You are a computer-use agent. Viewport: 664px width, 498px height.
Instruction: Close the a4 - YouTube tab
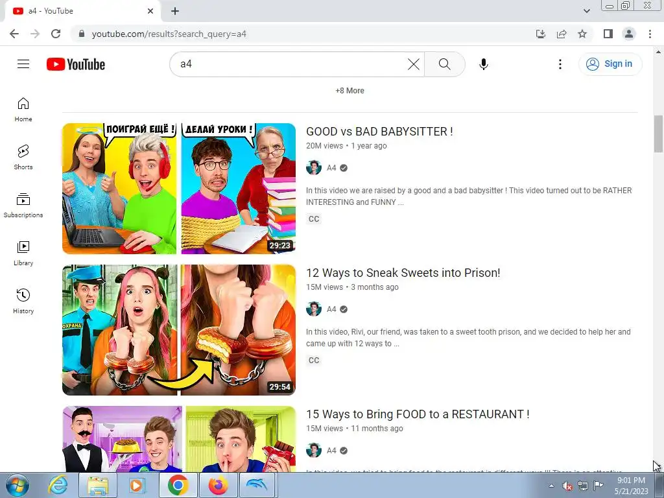[150, 11]
